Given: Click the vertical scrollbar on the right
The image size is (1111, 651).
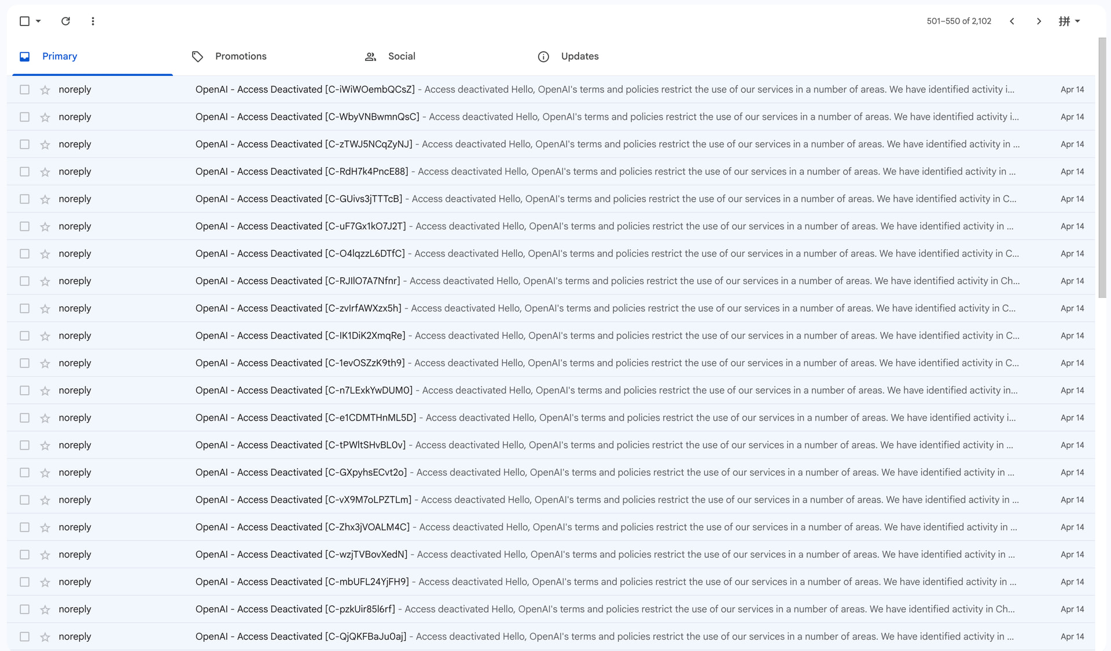Looking at the screenshot, I should [1102, 168].
